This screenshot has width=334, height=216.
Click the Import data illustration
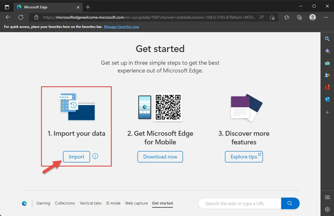(x=77, y=107)
